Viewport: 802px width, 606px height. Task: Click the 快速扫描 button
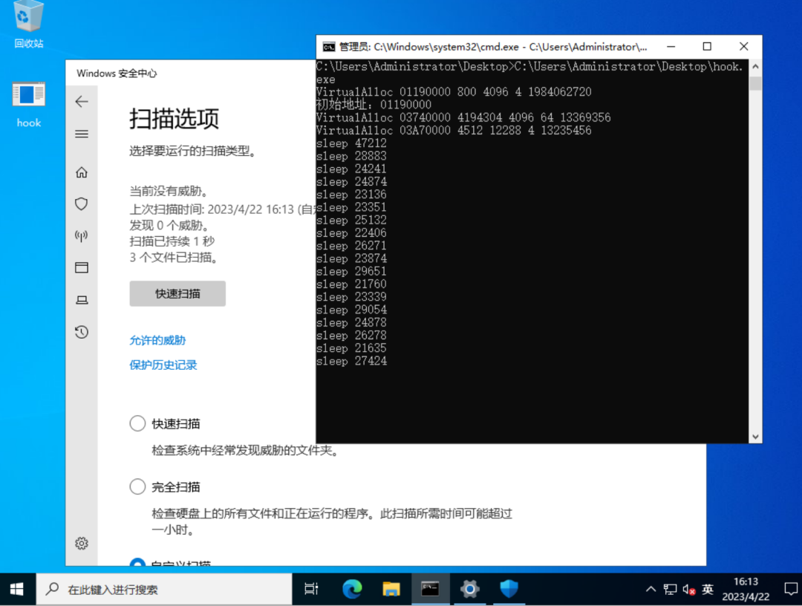[x=177, y=293]
